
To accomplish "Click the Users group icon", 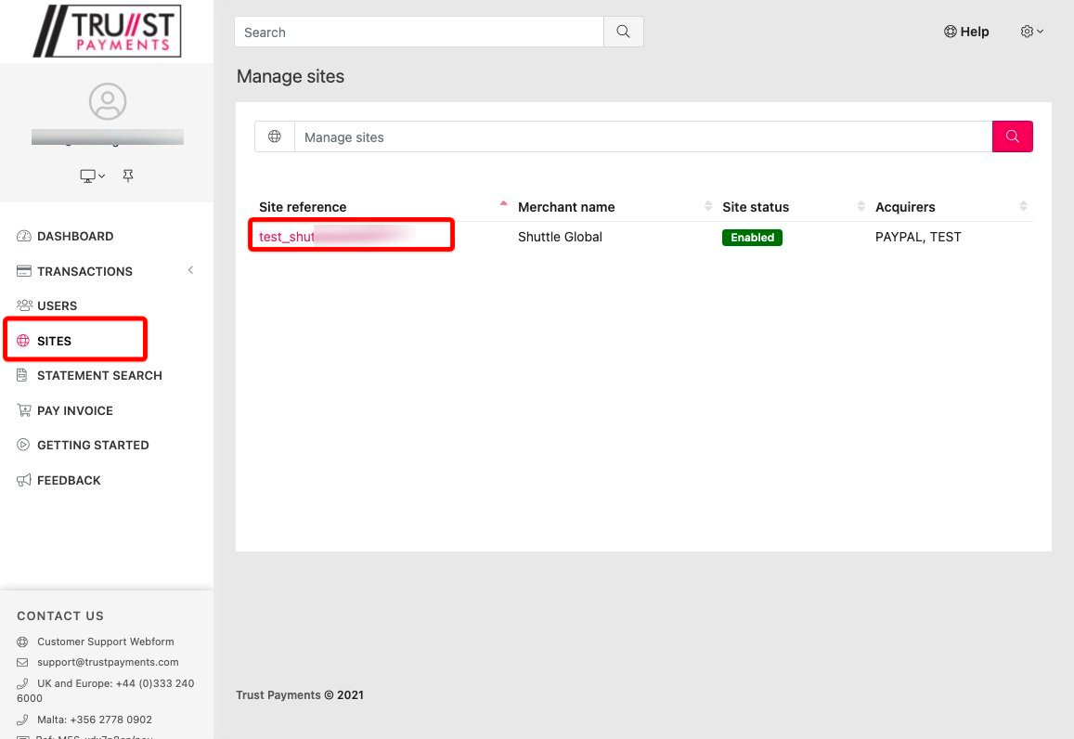I will click(24, 305).
